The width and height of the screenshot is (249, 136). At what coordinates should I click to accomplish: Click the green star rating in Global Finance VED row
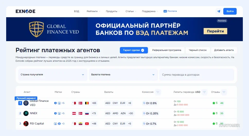coord(214,103)
